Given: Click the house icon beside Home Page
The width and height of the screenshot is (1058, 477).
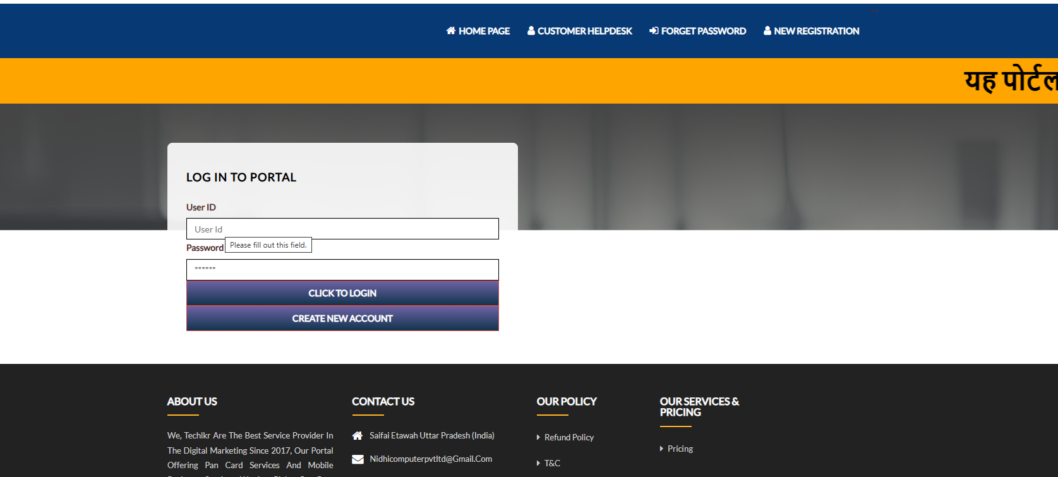Looking at the screenshot, I should [x=450, y=30].
